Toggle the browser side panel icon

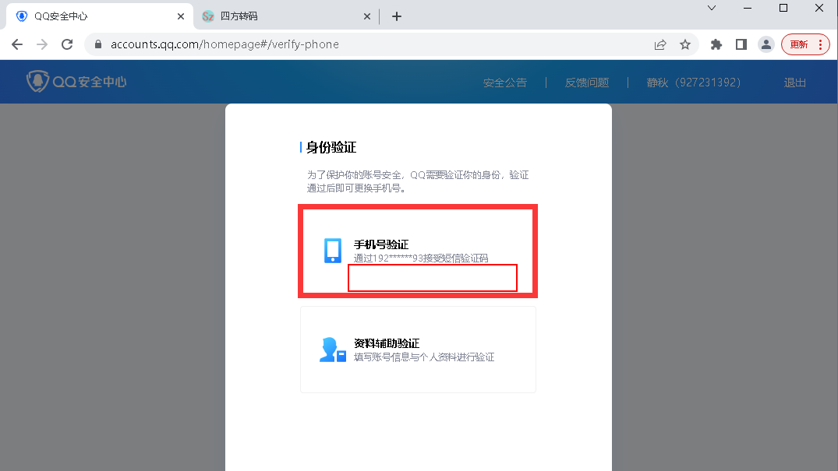click(741, 44)
